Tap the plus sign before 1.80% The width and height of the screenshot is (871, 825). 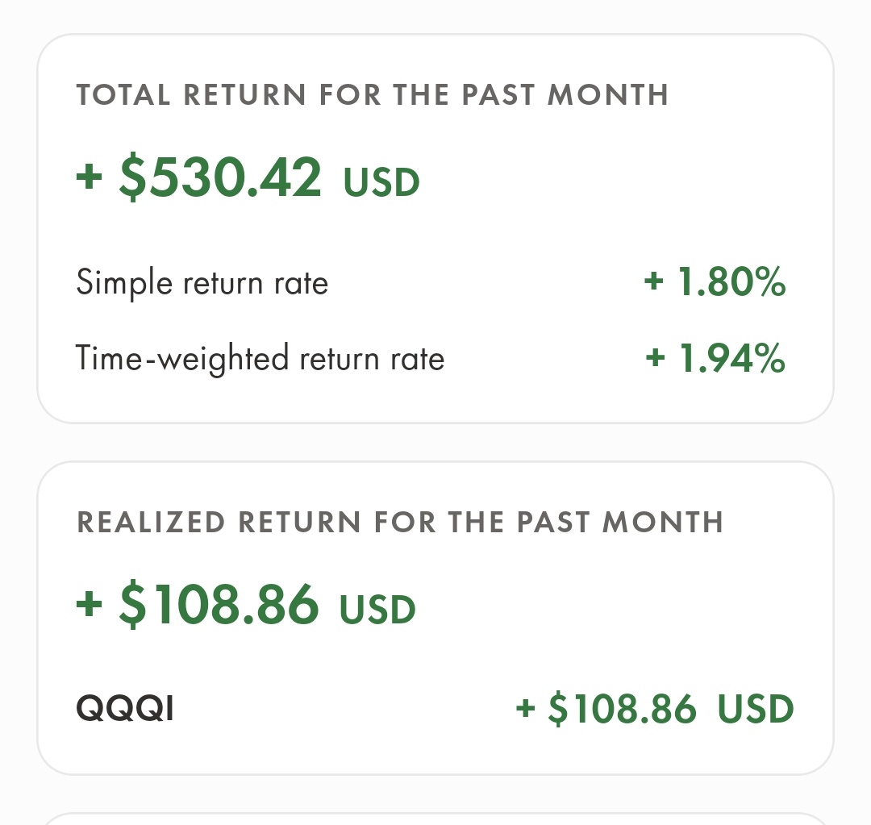654,283
